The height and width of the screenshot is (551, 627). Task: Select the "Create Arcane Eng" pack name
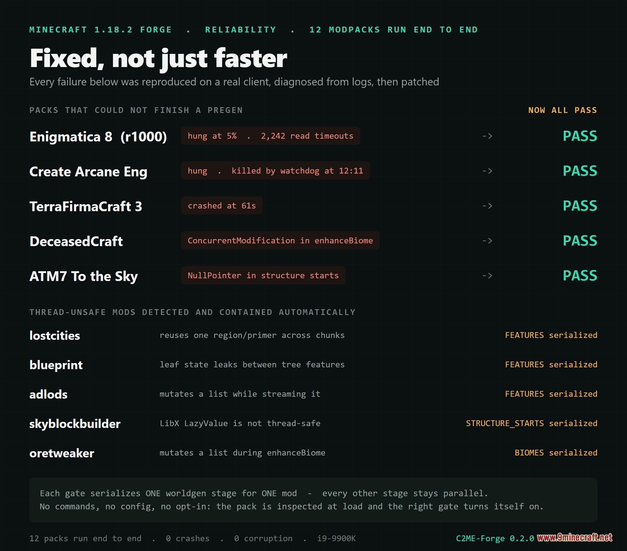[x=88, y=172]
